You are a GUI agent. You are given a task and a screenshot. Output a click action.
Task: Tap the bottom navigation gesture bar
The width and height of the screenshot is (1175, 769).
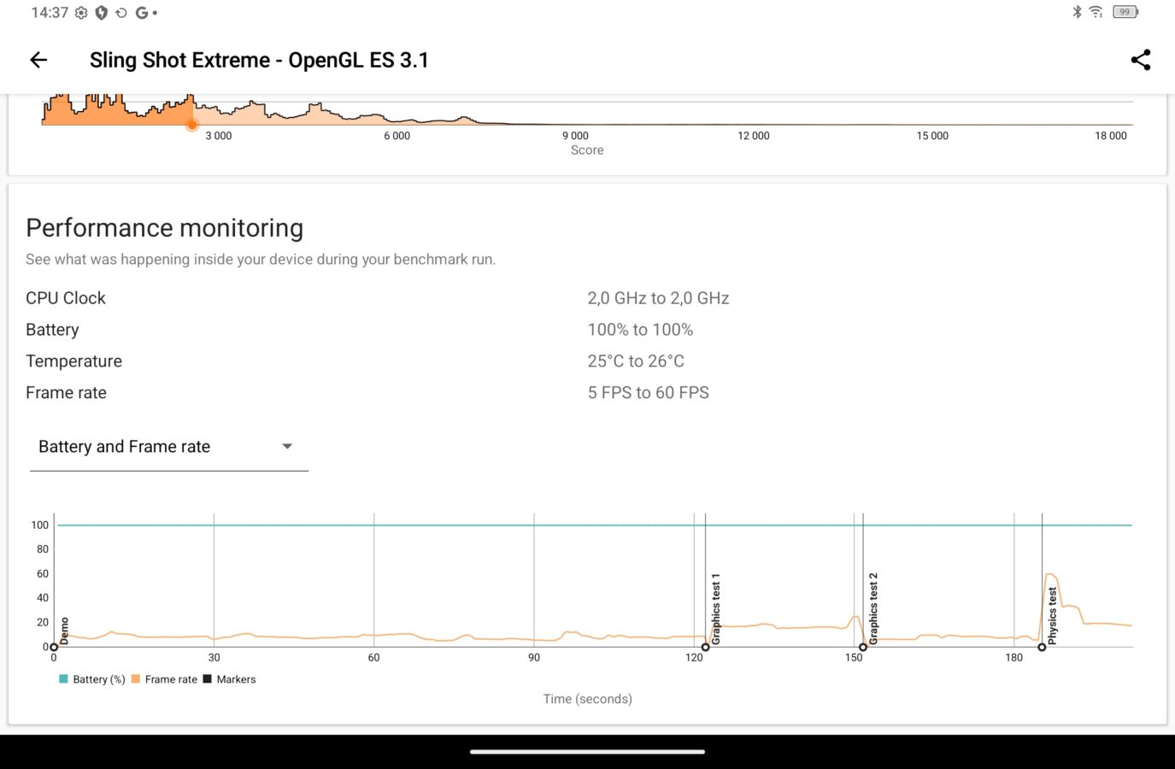click(x=587, y=752)
